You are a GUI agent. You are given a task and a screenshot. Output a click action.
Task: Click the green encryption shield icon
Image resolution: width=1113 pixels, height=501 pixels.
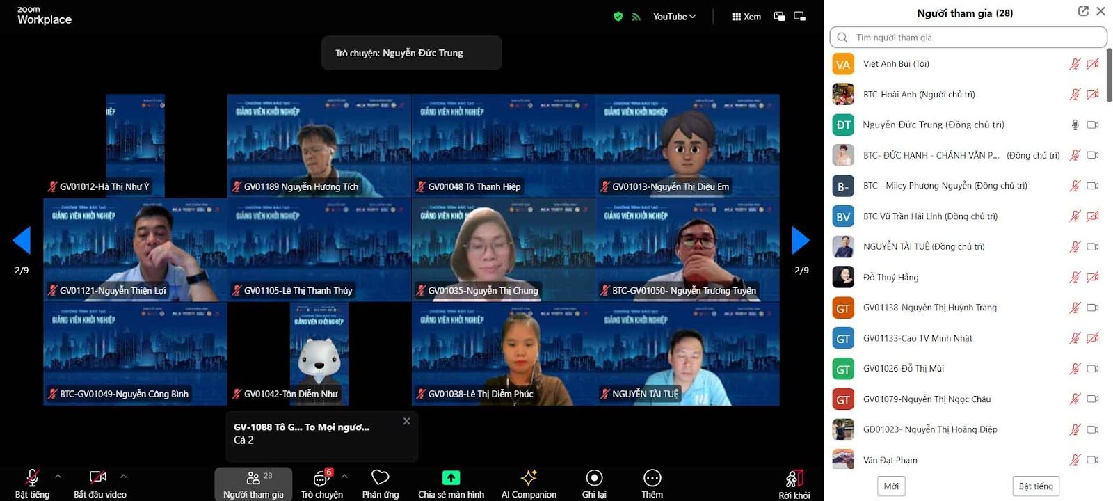(618, 17)
